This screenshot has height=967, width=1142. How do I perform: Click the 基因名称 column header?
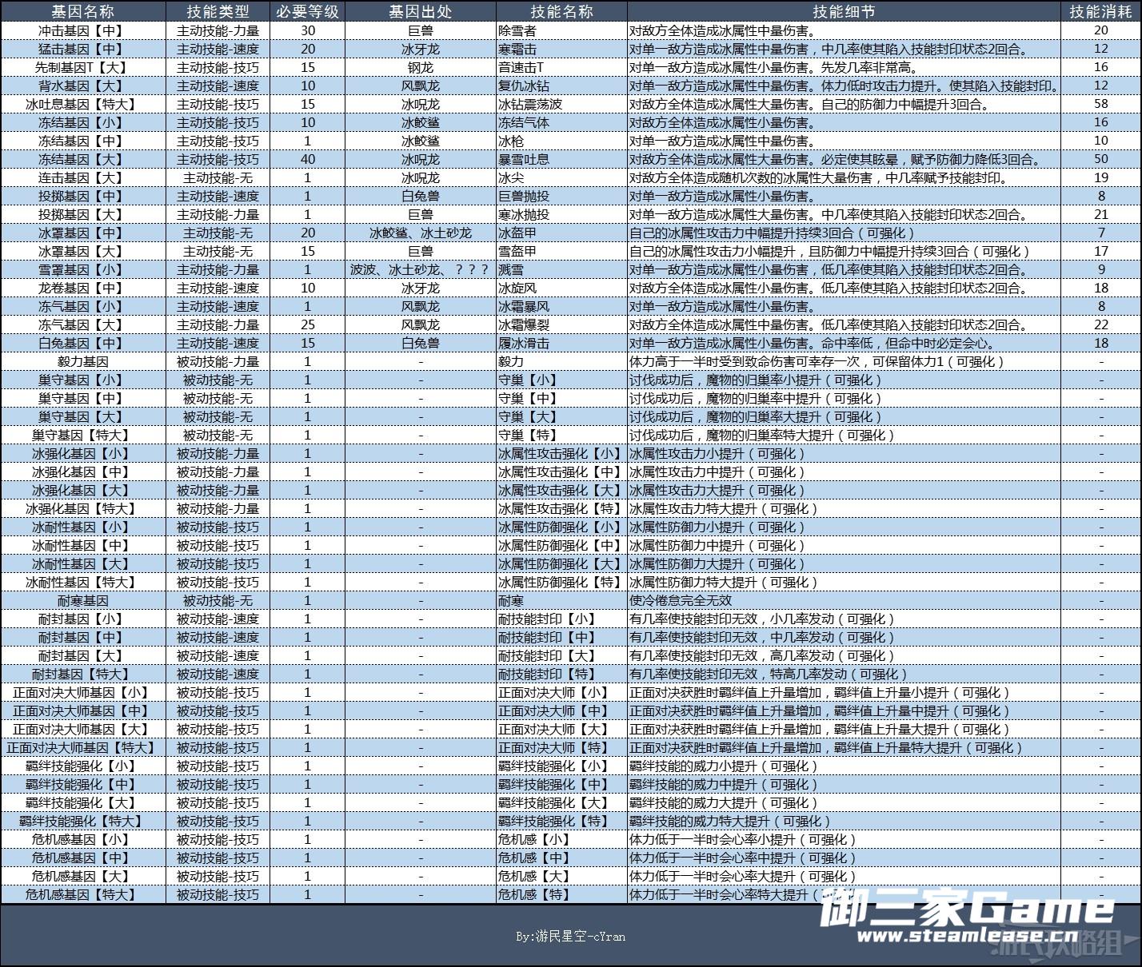[82, 11]
